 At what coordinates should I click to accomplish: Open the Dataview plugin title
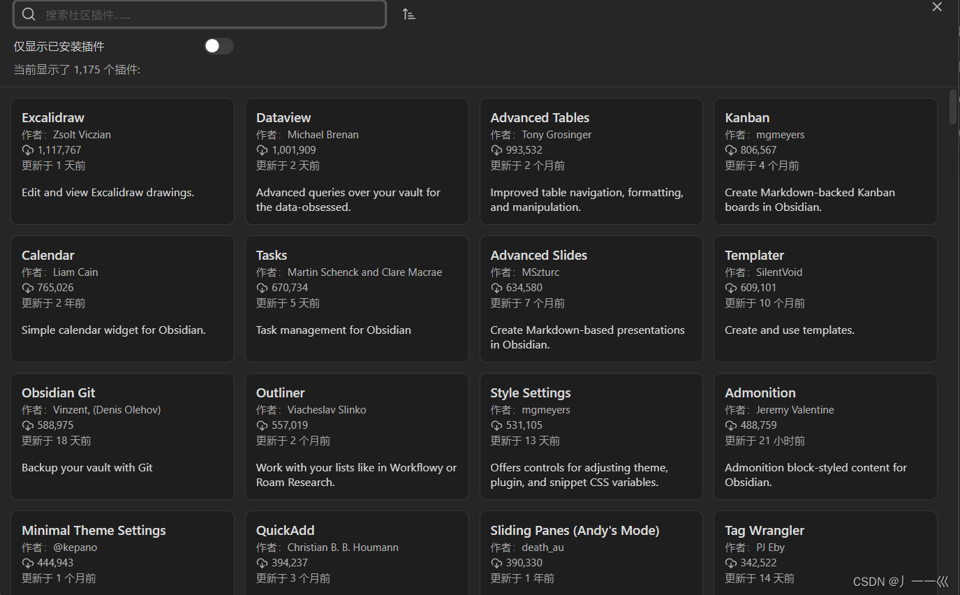coord(283,117)
